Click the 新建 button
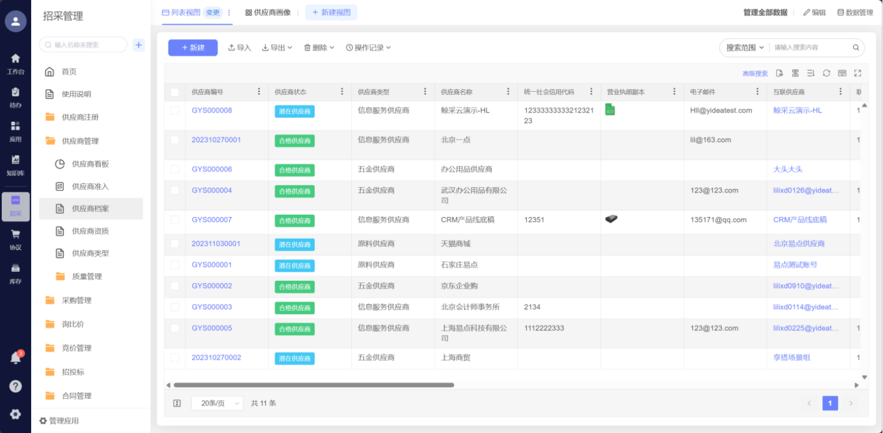The image size is (883, 433). pyautogui.click(x=192, y=48)
